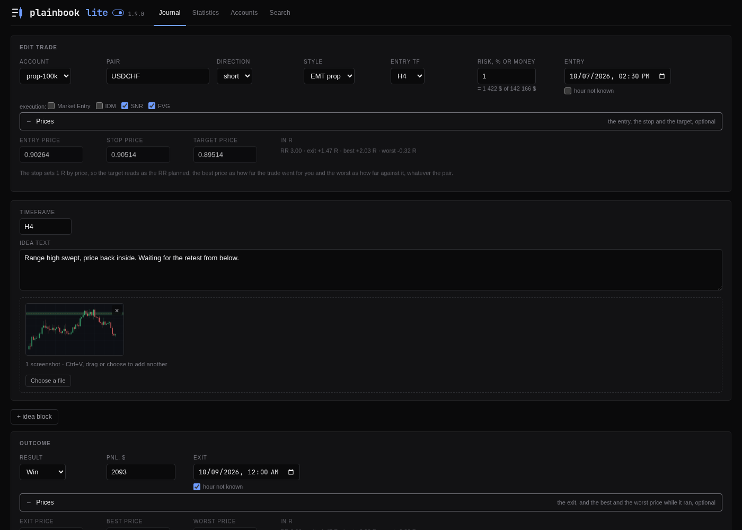Image resolution: width=742 pixels, height=530 pixels.
Task: Uncheck the SNR execution checkbox
Action: 125,105
